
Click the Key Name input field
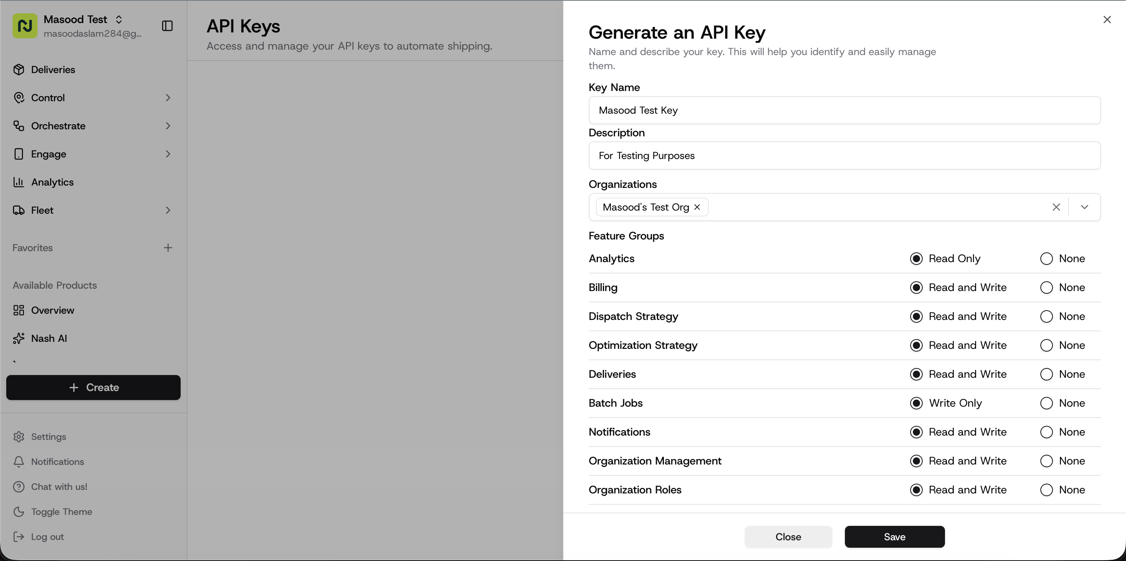coord(844,110)
